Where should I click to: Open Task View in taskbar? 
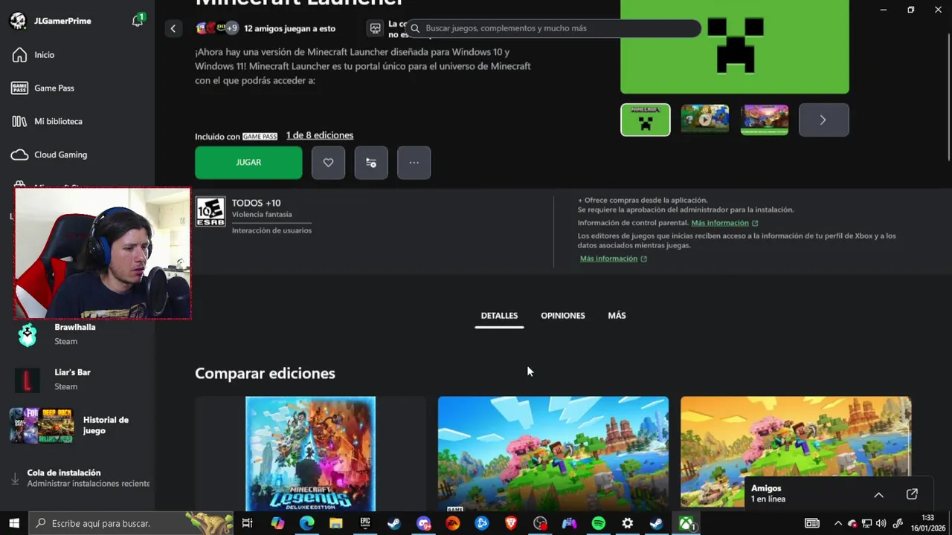click(248, 523)
